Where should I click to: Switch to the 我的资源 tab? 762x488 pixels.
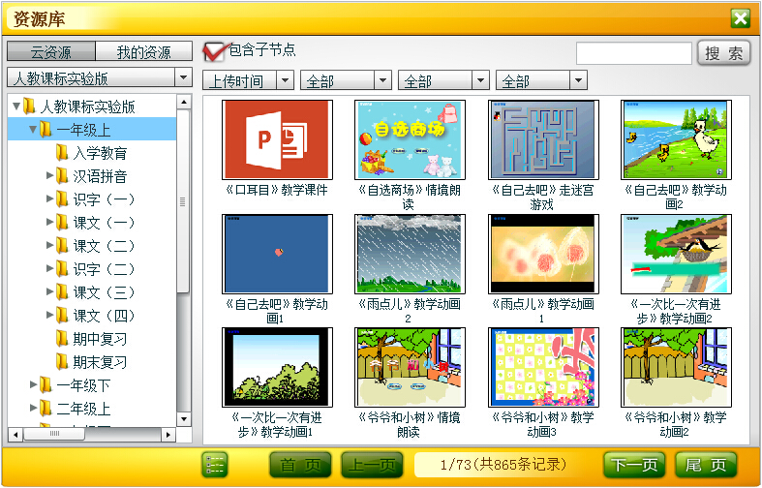click(x=143, y=52)
